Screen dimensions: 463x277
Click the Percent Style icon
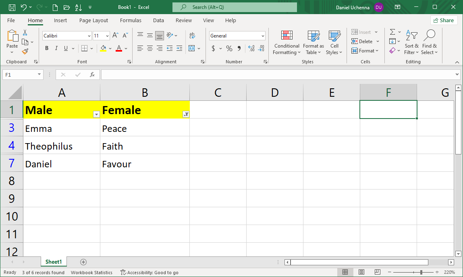pyautogui.click(x=229, y=48)
